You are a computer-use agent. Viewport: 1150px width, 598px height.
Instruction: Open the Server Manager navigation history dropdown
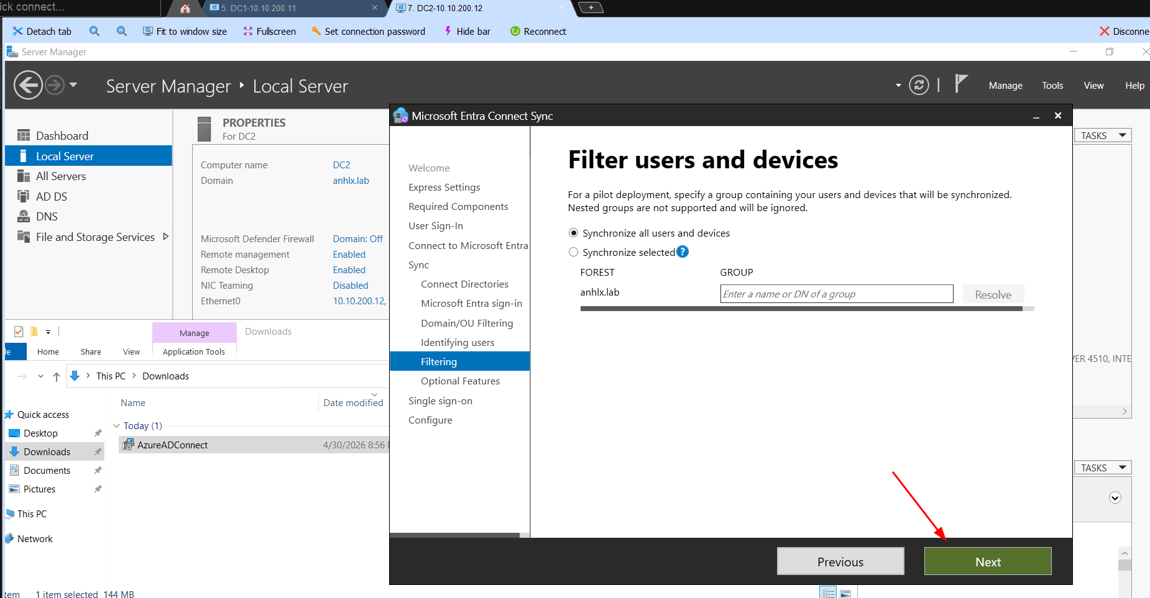[73, 85]
